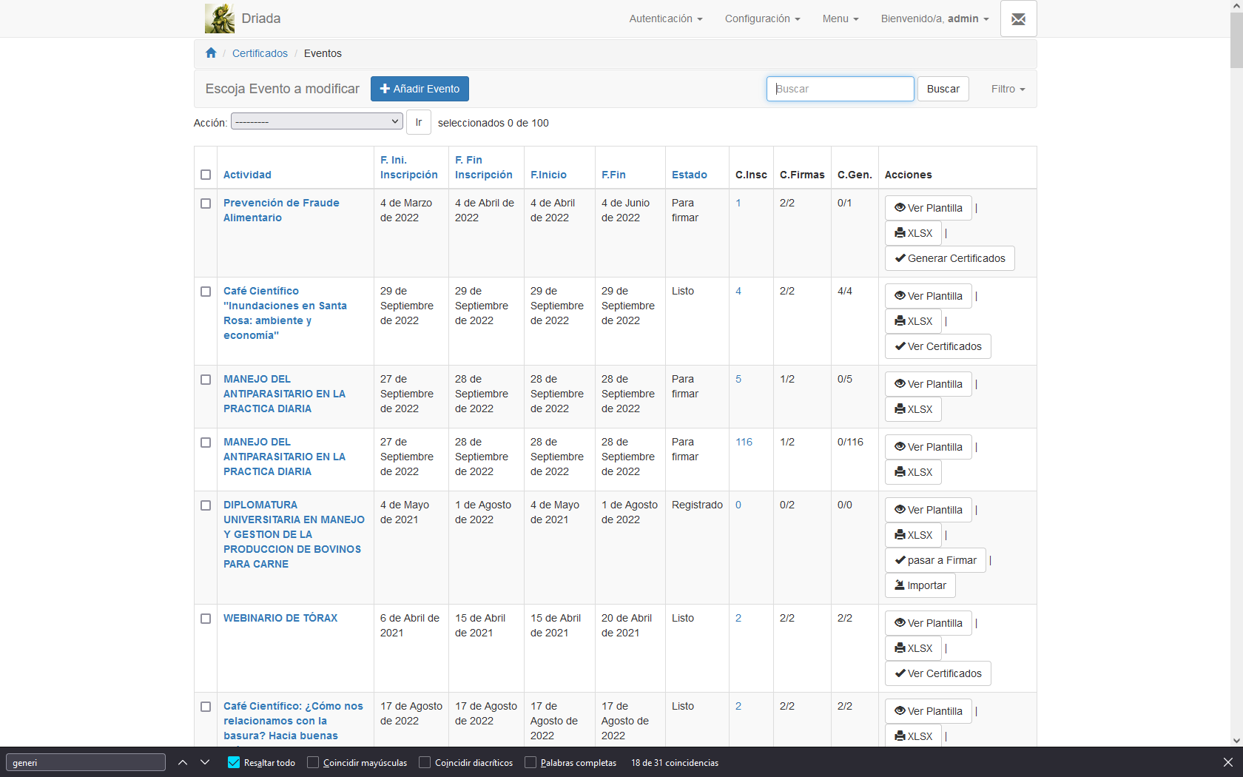Open the Autenticación menu

coord(665,18)
